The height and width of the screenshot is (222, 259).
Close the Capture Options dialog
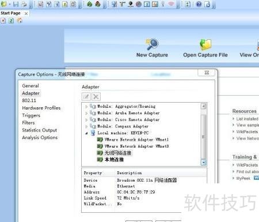click(x=207, y=73)
